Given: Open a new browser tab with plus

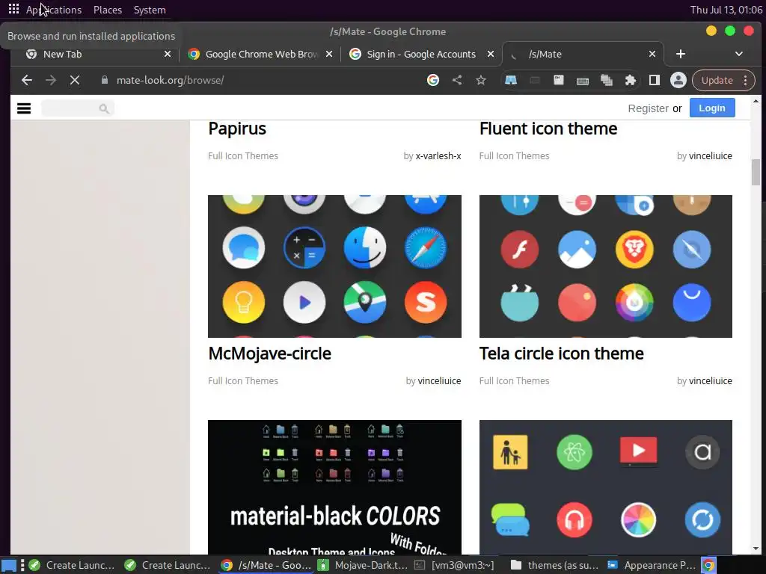Looking at the screenshot, I should tap(681, 54).
